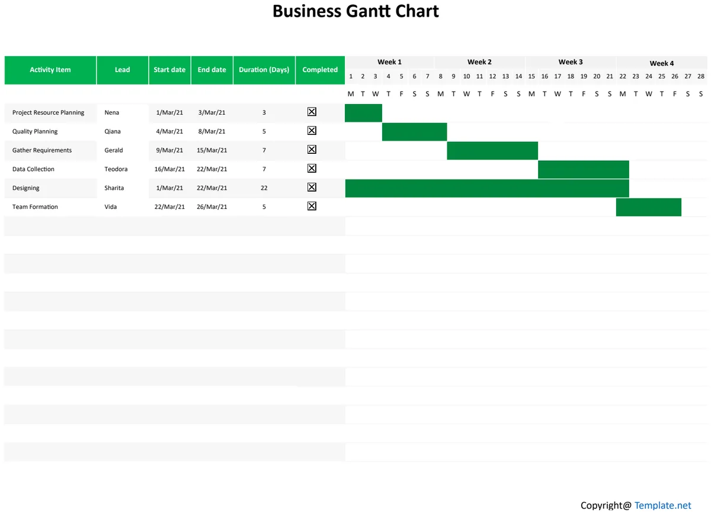Click day number 28 in Week 4

pos(701,76)
